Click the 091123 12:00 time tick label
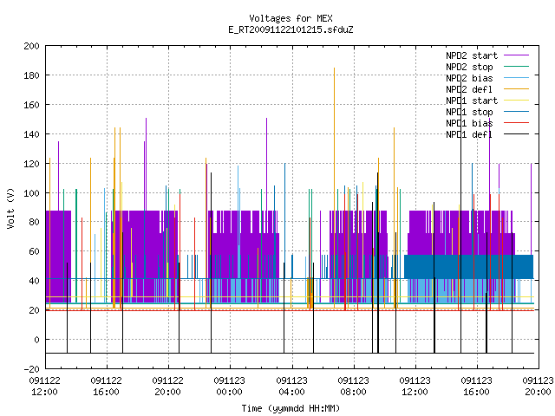The image size is (555, 416). [x=415, y=387]
